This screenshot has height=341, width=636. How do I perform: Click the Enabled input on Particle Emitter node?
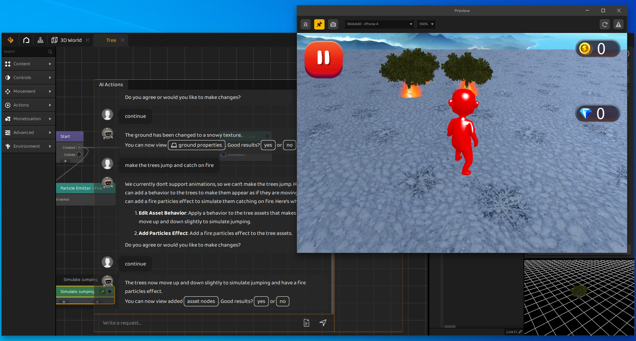click(63, 200)
